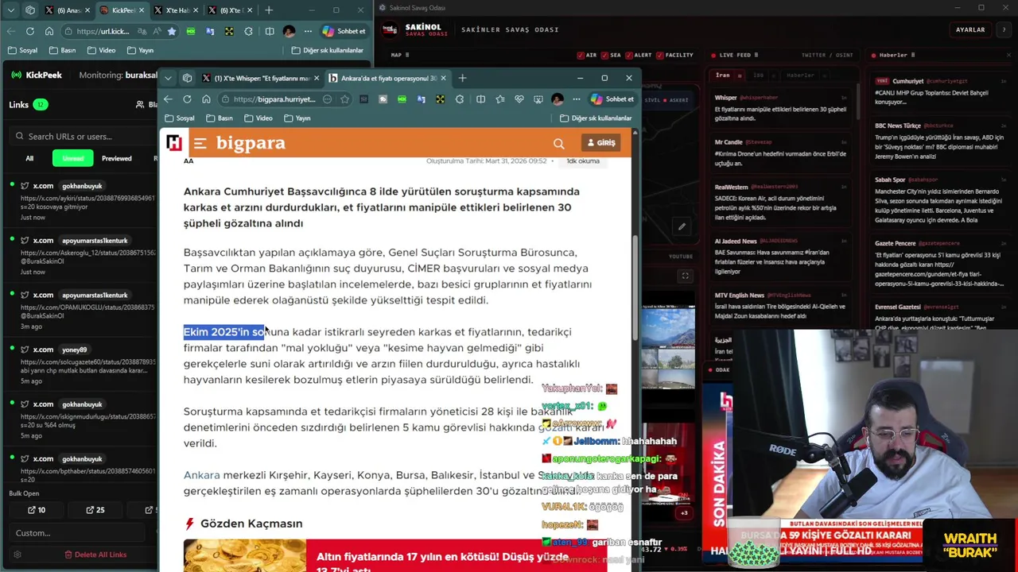
Task: Open Yayın bookmarks folder in KickPeek browser
Action: tap(140, 50)
